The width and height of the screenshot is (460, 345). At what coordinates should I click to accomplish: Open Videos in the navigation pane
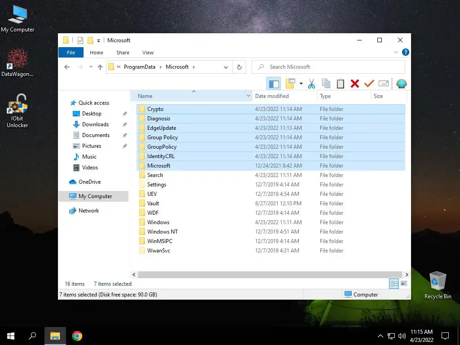tap(90, 168)
